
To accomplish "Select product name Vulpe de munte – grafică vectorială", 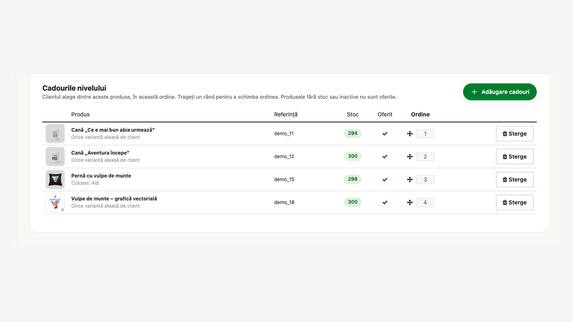I will [114, 199].
